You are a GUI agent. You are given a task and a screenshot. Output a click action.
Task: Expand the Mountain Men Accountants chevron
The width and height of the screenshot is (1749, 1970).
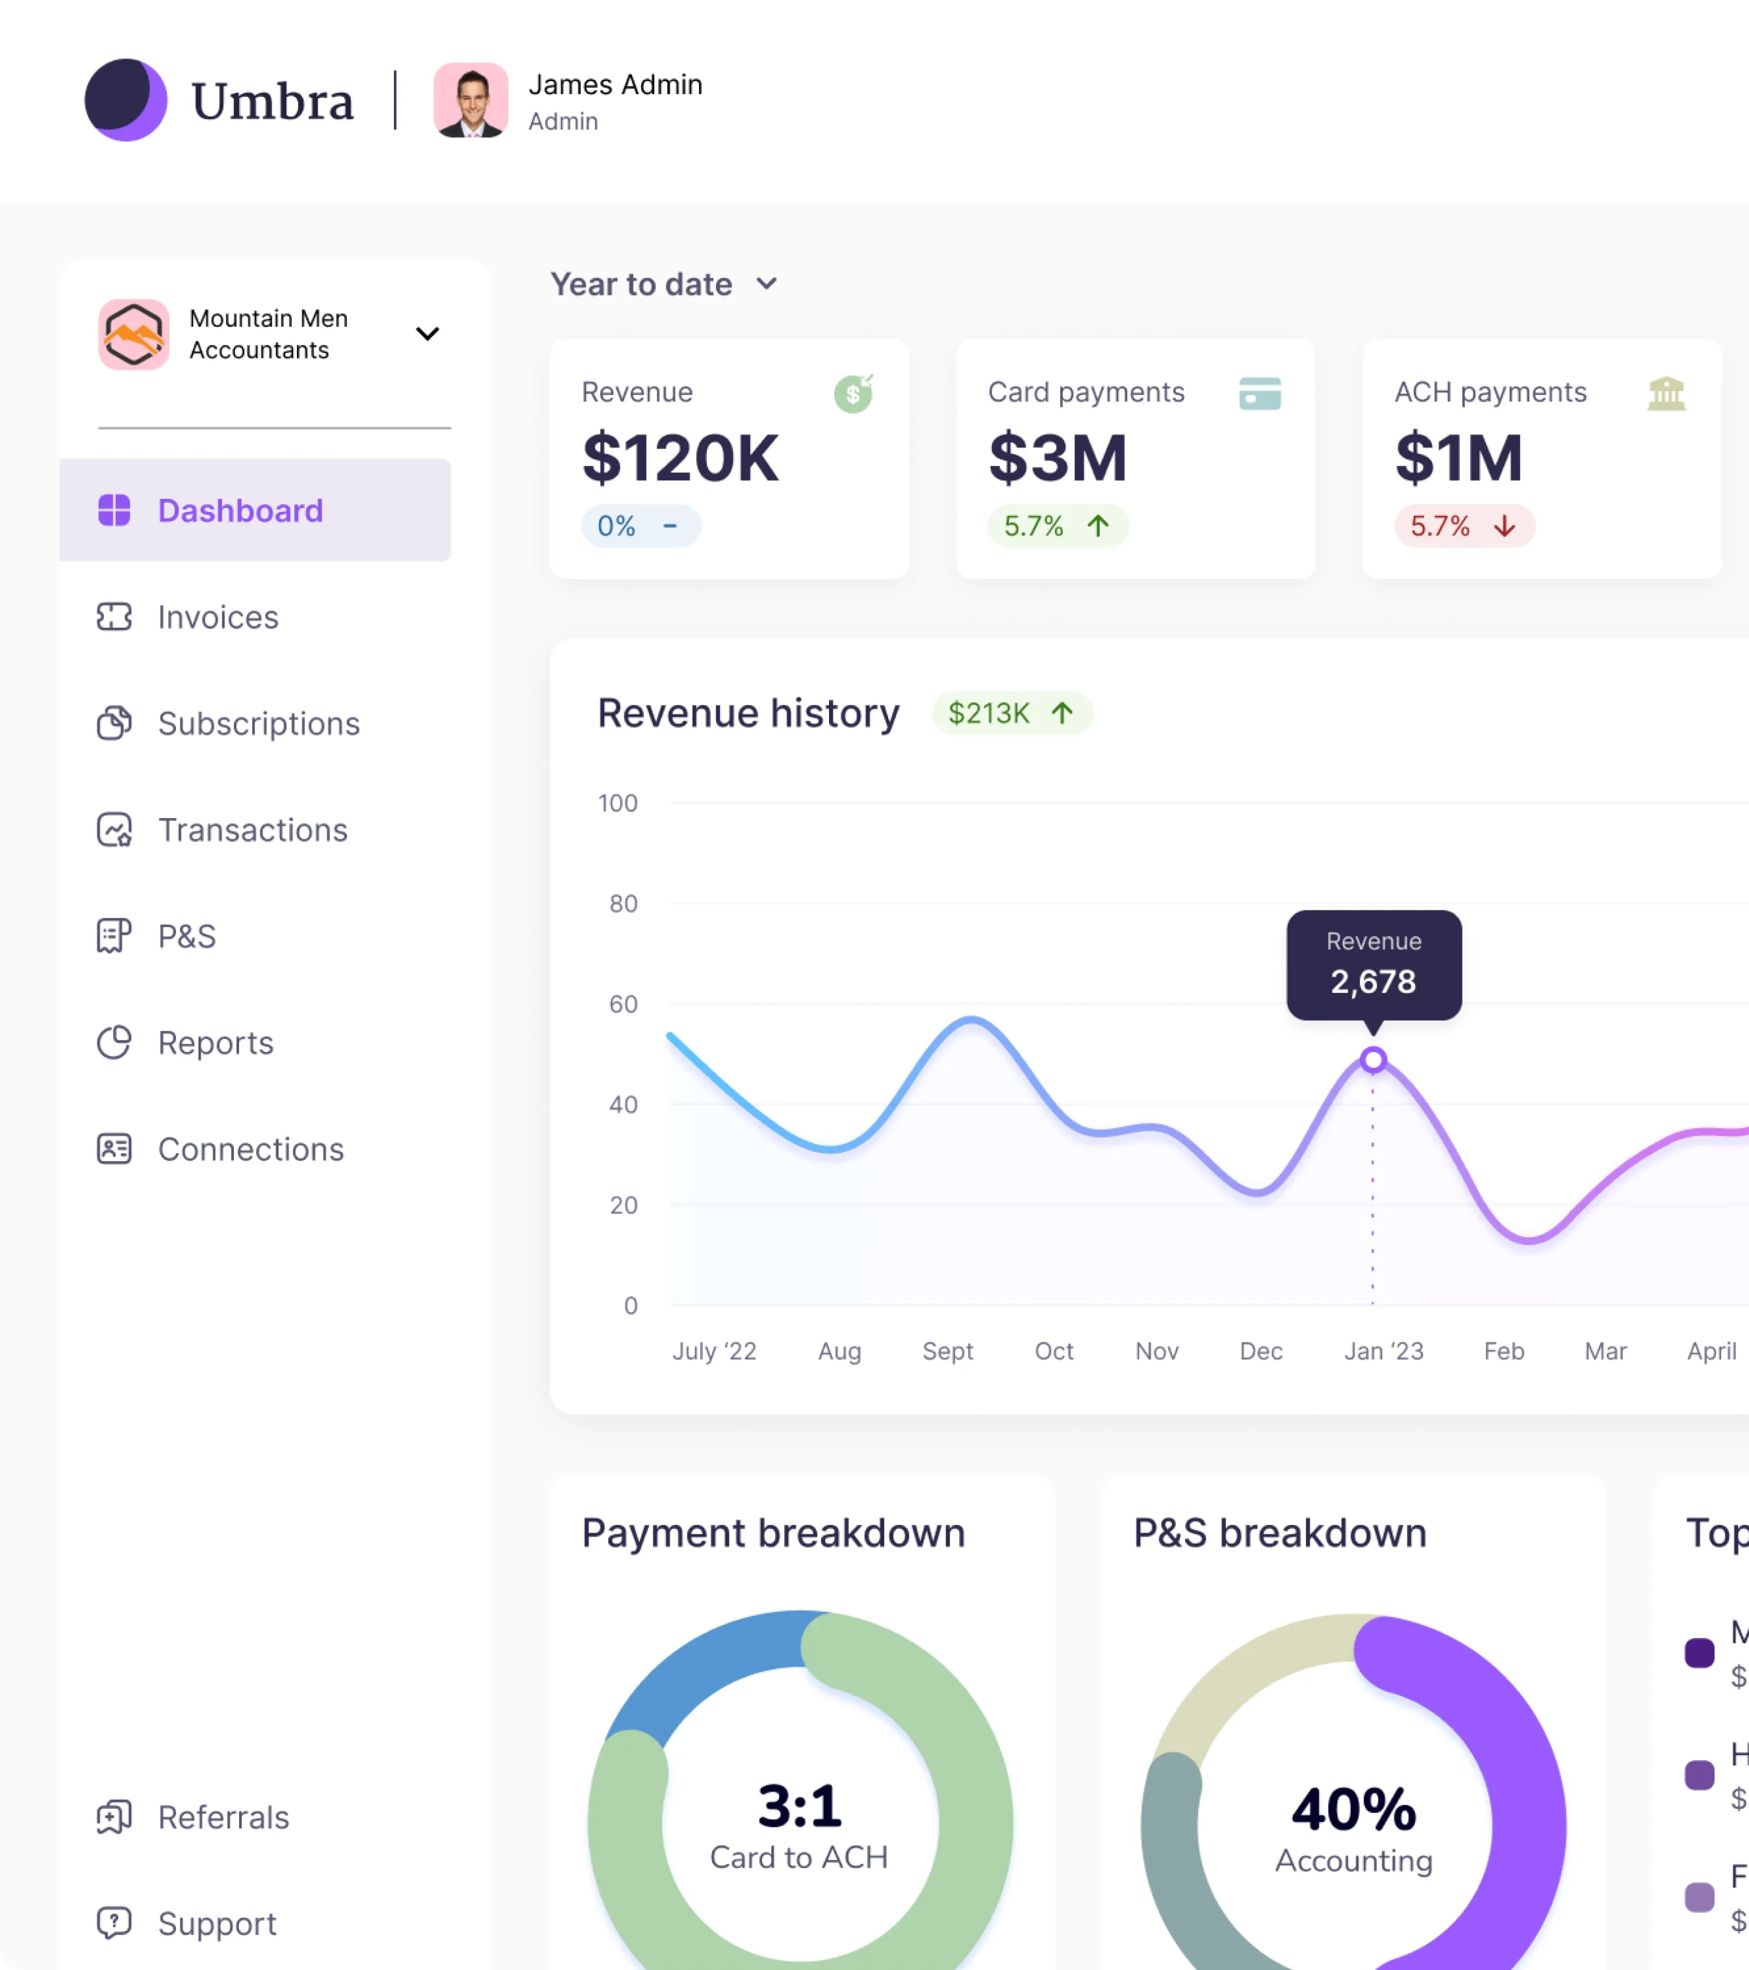click(x=427, y=333)
